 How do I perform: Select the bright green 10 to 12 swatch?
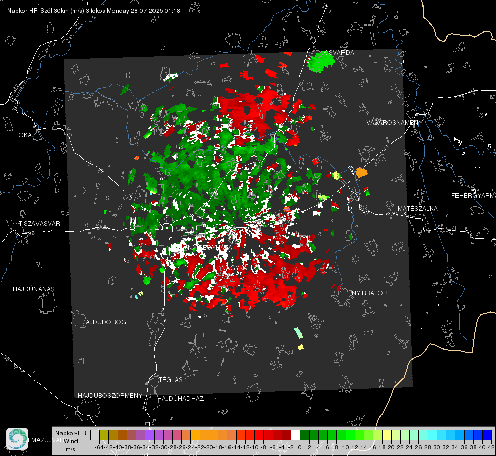[350, 435]
